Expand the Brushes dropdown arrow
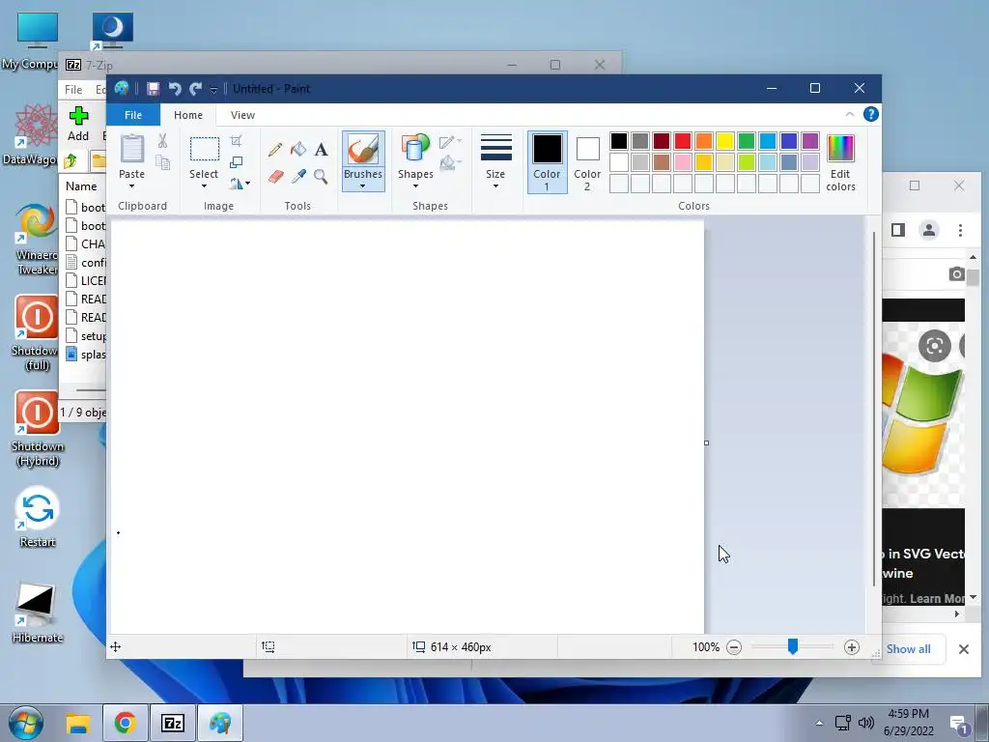 pos(363,186)
